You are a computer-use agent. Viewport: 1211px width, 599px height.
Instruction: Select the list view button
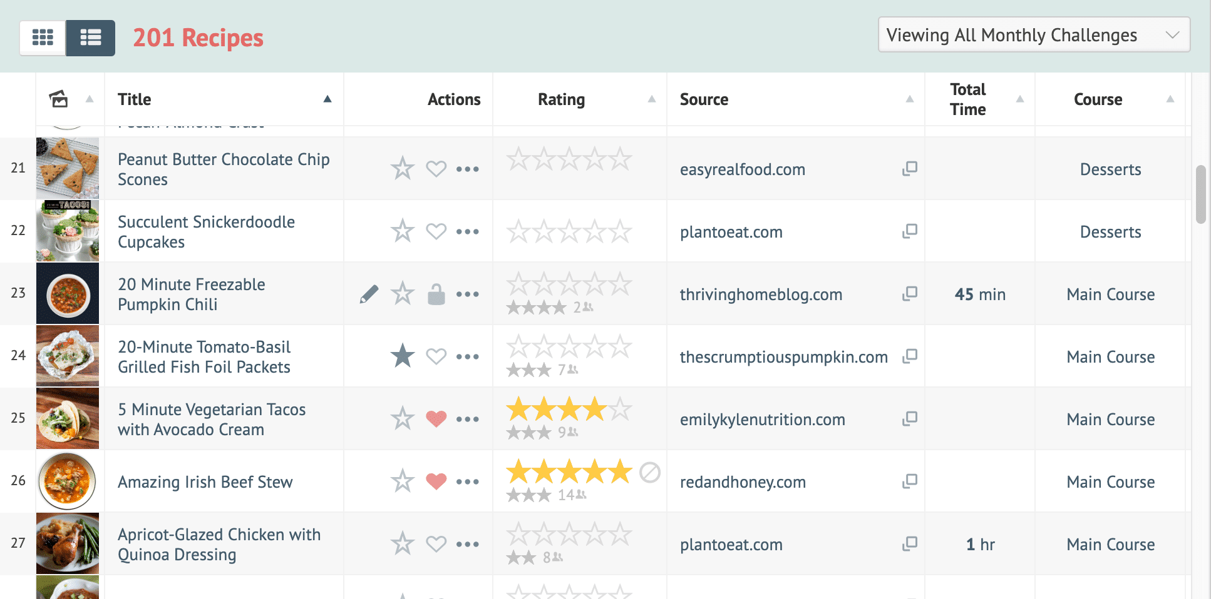[91, 38]
